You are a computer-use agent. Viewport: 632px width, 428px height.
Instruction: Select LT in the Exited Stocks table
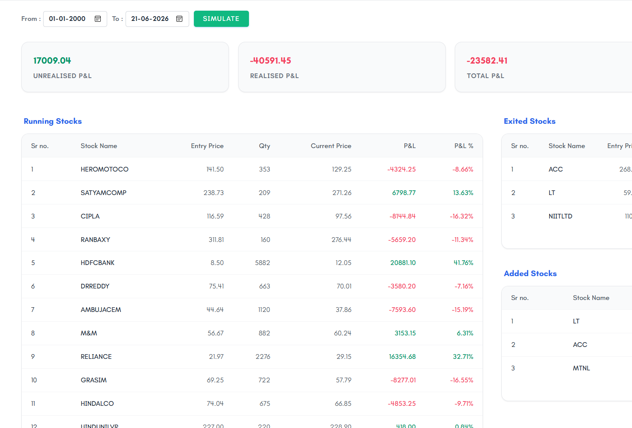[x=552, y=193]
